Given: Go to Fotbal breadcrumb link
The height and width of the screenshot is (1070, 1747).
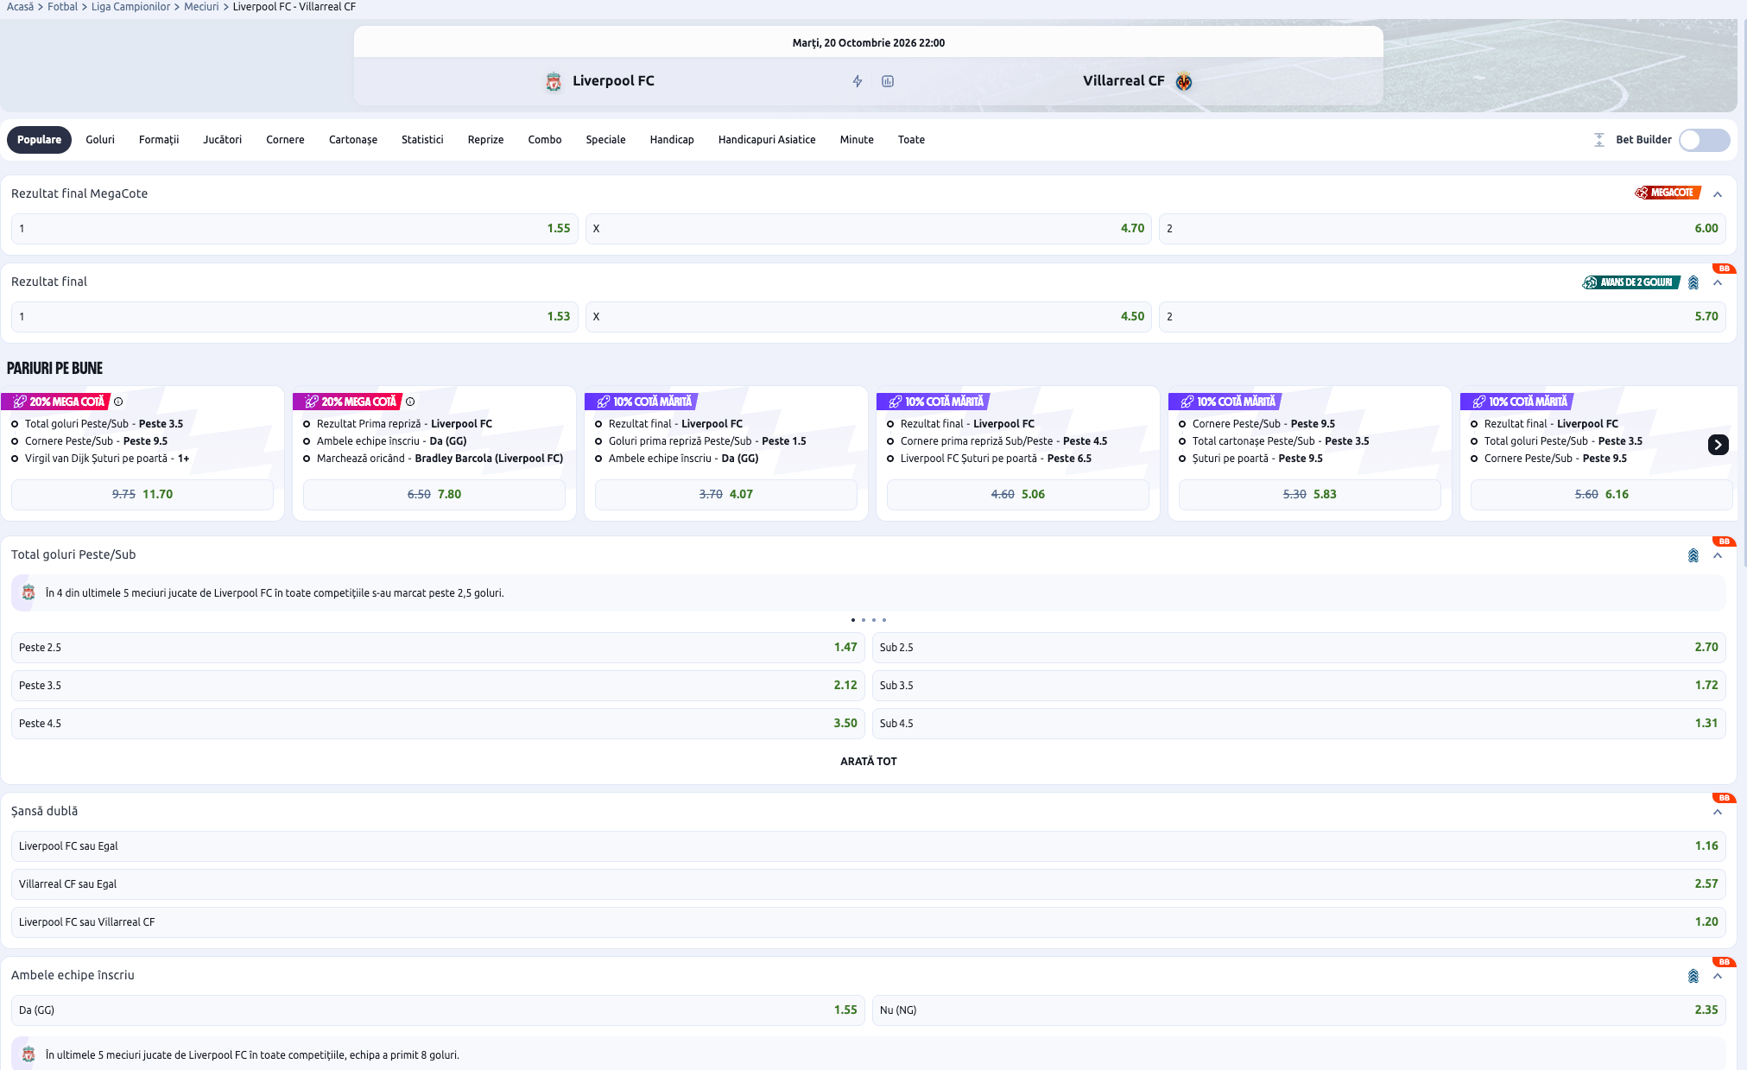Looking at the screenshot, I should point(62,7).
